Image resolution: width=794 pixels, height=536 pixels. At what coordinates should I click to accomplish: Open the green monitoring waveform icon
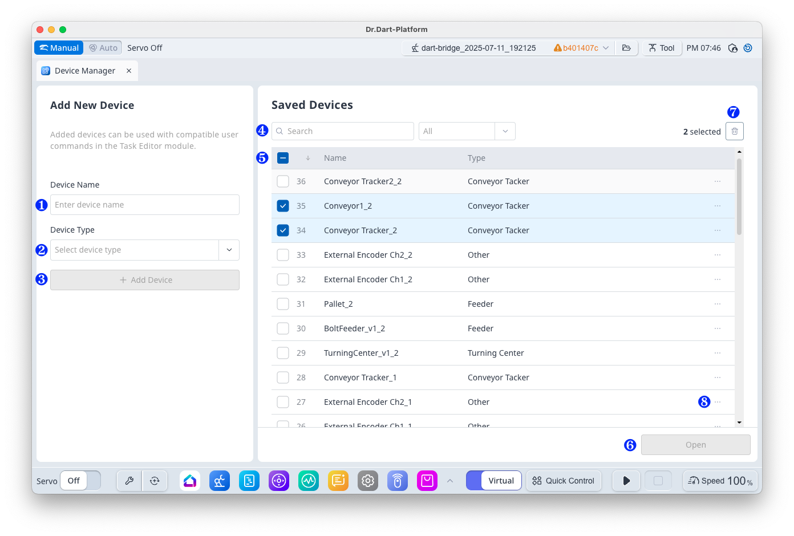[x=309, y=481]
